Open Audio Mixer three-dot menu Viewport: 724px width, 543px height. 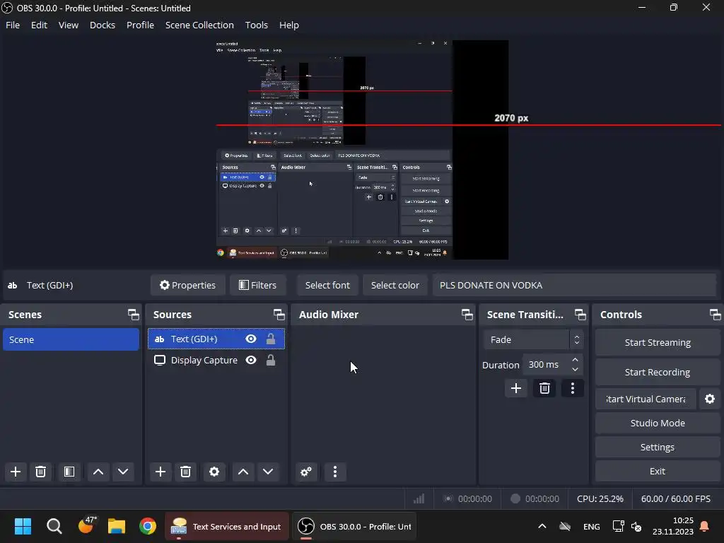point(335,472)
